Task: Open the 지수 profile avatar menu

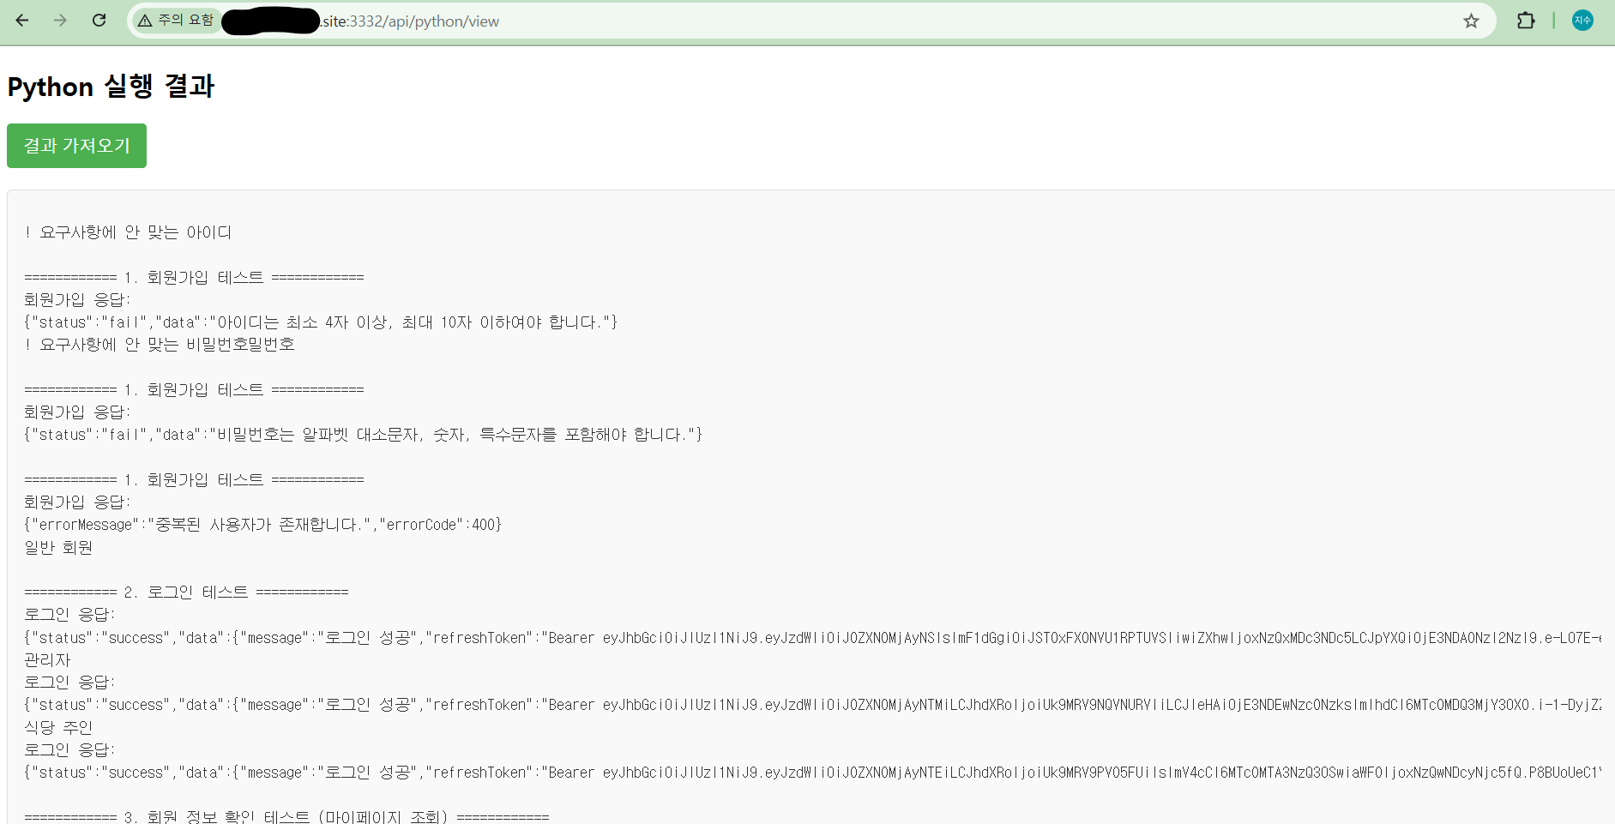Action: (1582, 21)
